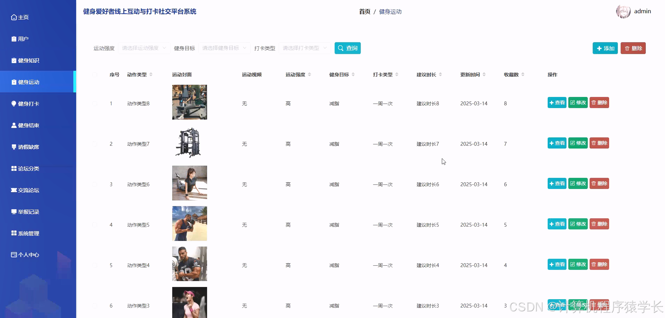Image resolution: width=665 pixels, height=318 pixels.
Task: Open the 用户 sidebar menu
Action: pyautogui.click(x=38, y=39)
